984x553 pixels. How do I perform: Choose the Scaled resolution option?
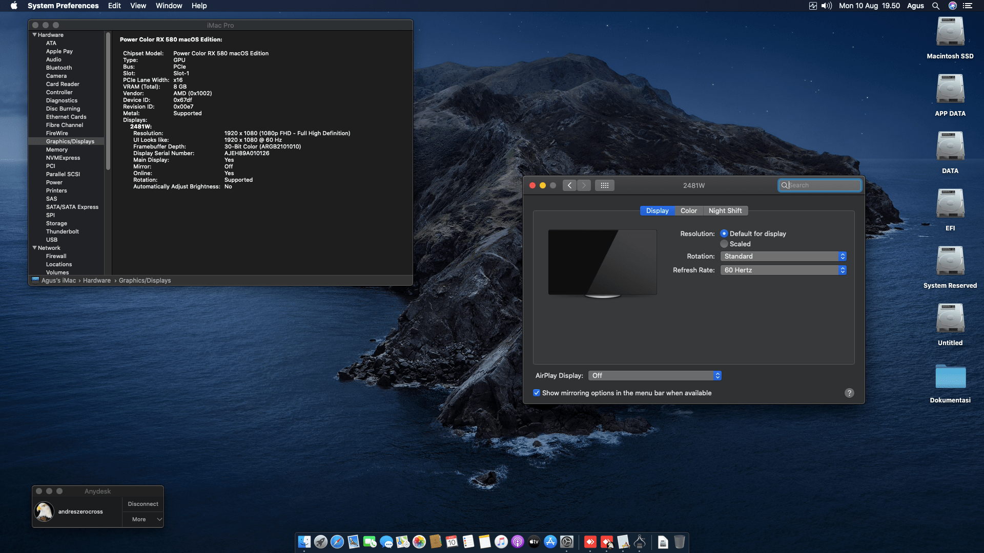(724, 244)
